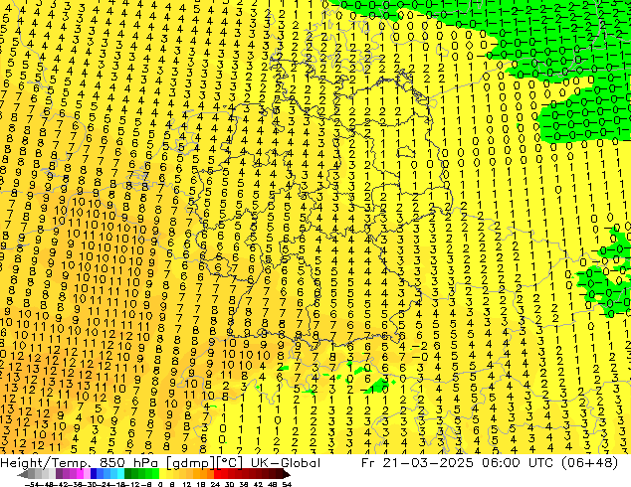
Task: Click the dark green -12 legend swatch
Action: pyautogui.click(x=128, y=473)
